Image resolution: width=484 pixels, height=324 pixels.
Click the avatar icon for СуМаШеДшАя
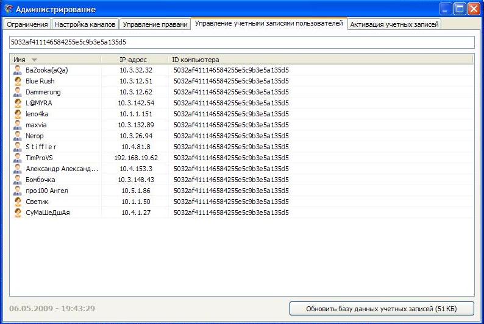pyautogui.click(x=17, y=213)
